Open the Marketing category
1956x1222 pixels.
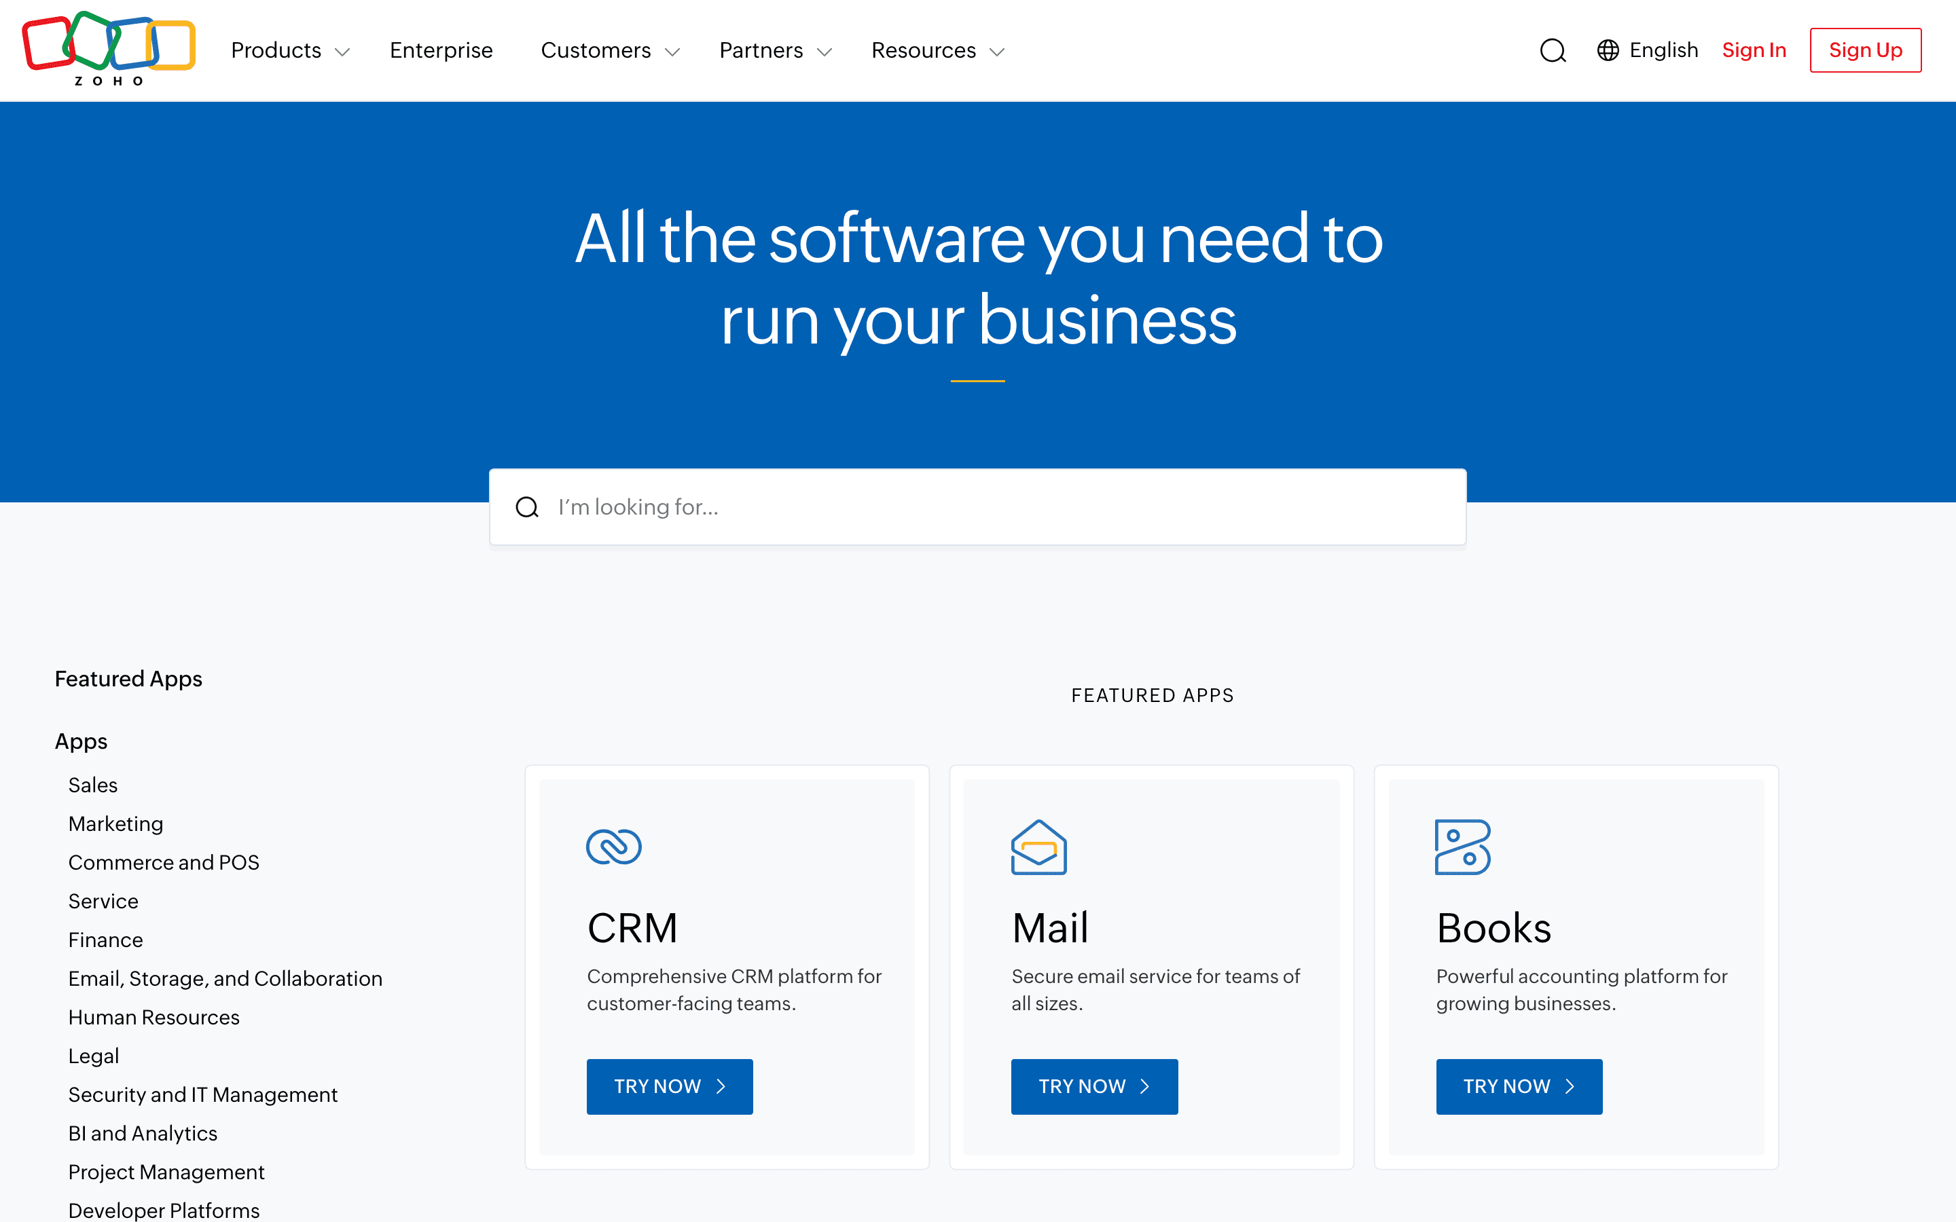click(115, 823)
